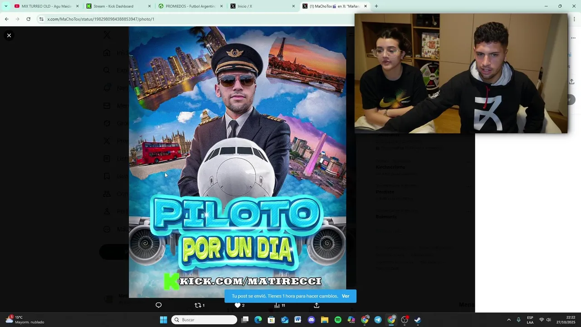Image resolution: width=581 pixels, height=327 pixels.
Task: Open Discord from the taskbar
Action: pyautogui.click(x=311, y=320)
